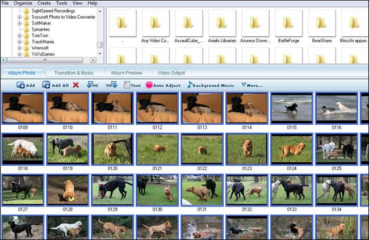
Task: Open the View menu
Action: click(77, 3)
